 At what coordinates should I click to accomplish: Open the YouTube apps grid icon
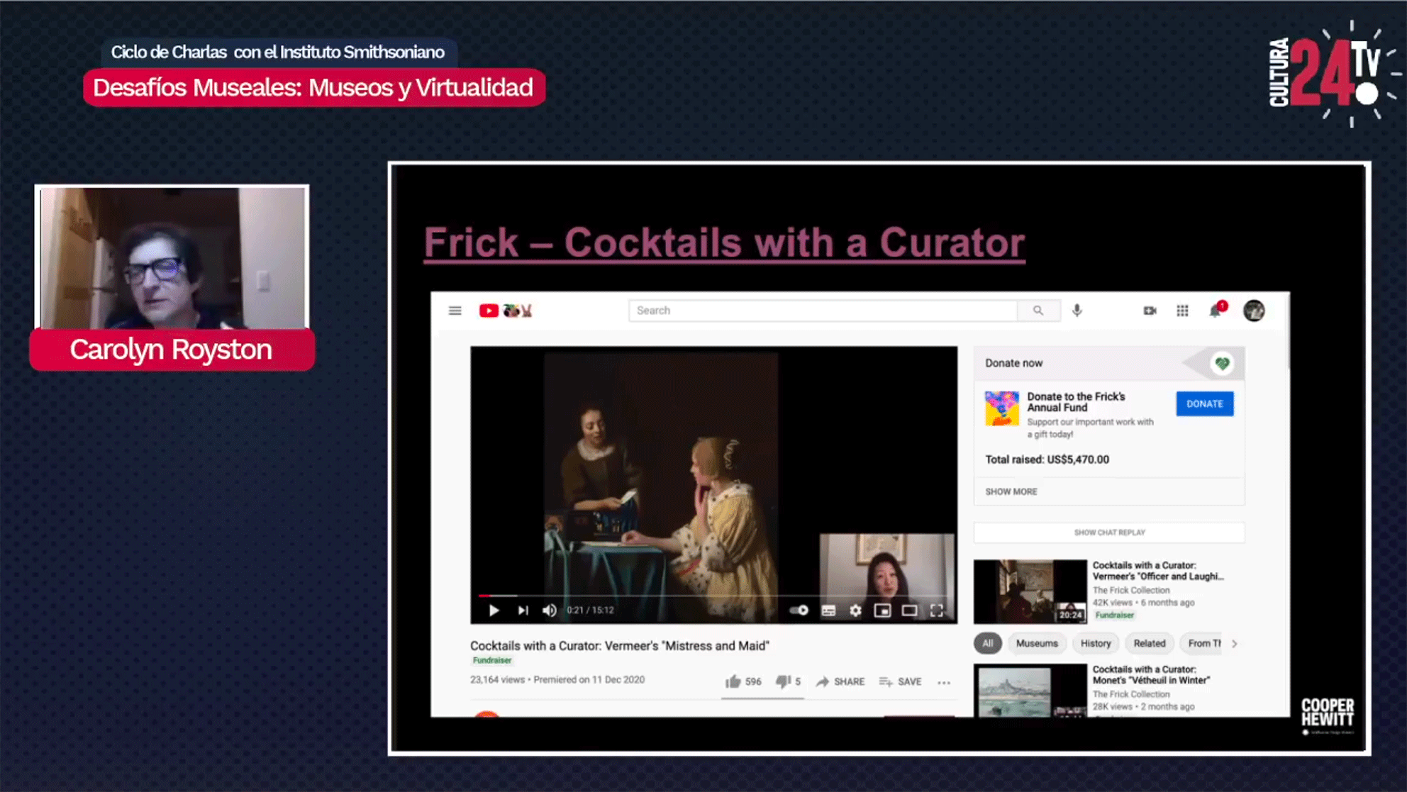click(1182, 311)
